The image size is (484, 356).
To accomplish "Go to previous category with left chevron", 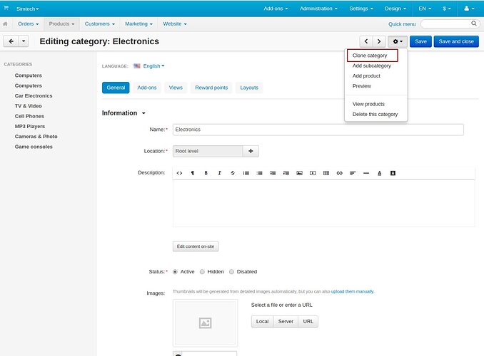I will coord(366,41).
